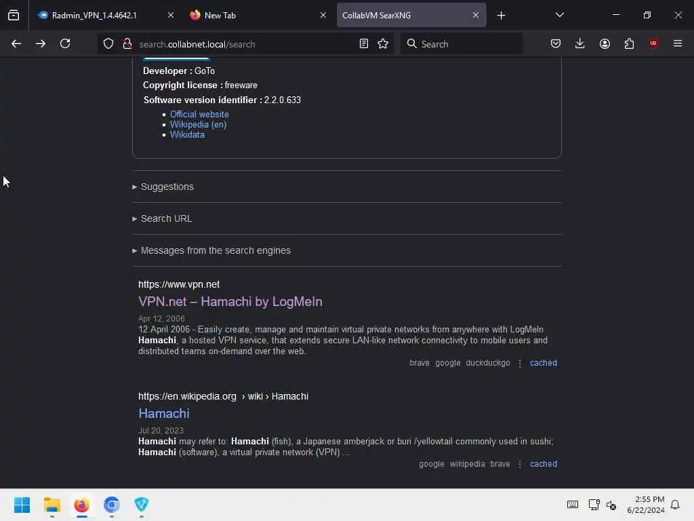Close the CollabVM SearXNG tab
Viewport: 694px width, 521px height.
pos(475,15)
